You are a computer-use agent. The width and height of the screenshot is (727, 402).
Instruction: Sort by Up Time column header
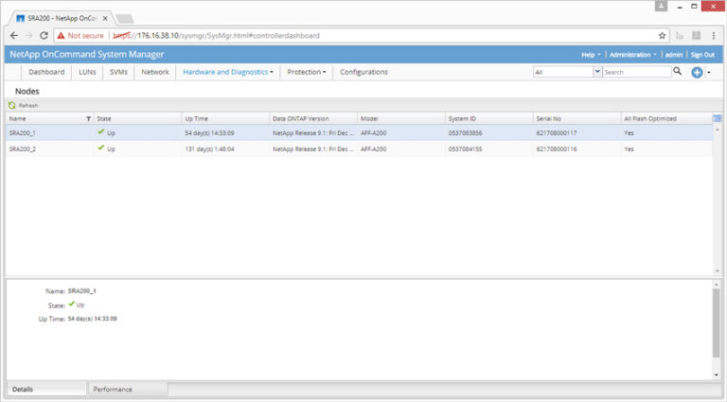(225, 119)
